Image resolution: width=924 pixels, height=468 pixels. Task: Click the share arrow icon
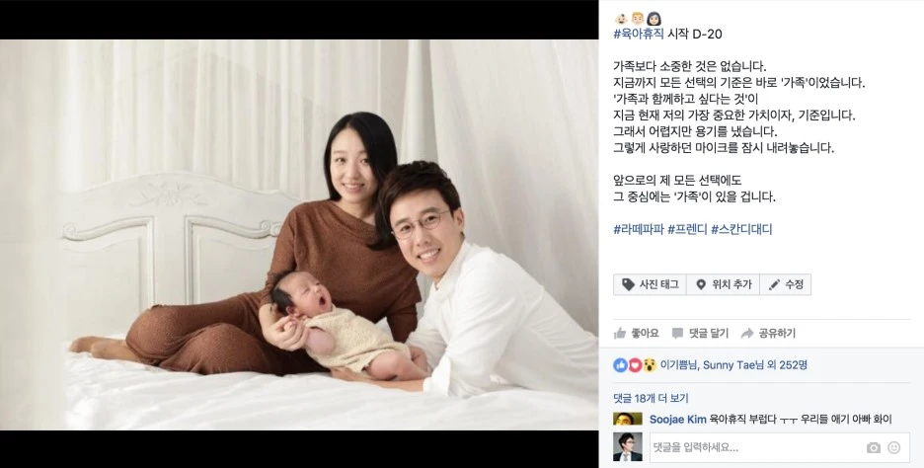(747, 333)
